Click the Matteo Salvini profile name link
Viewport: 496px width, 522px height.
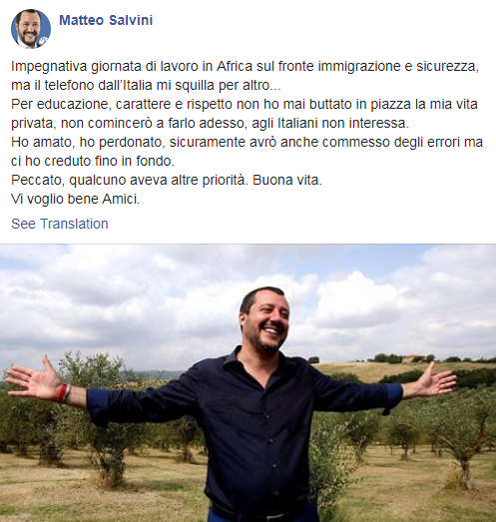coord(106,20)
